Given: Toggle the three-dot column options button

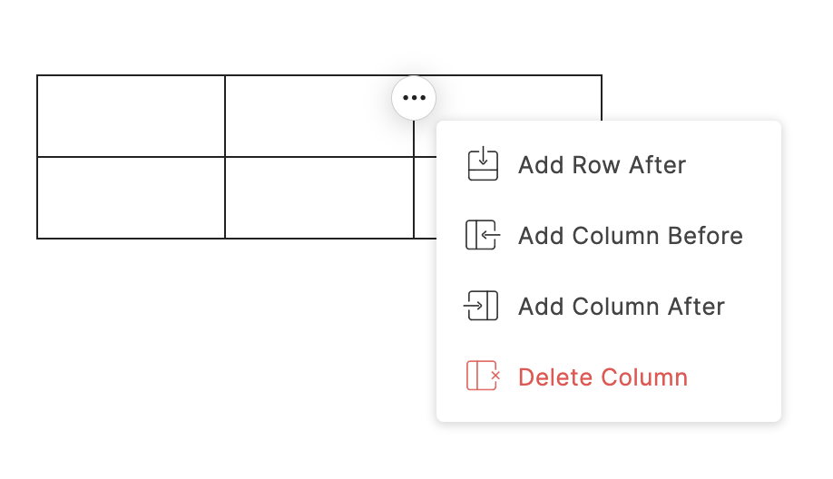Looking at the screenshot, I should pyautogui.click(x=414, y=97).
